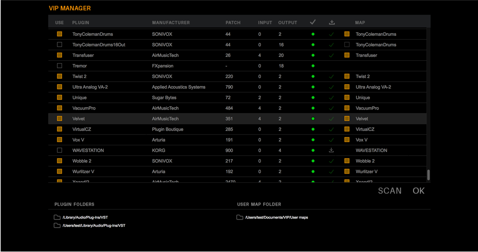Click the folder icon for /Library/Audio/Plug-Ins/VST

click(57, 217)
